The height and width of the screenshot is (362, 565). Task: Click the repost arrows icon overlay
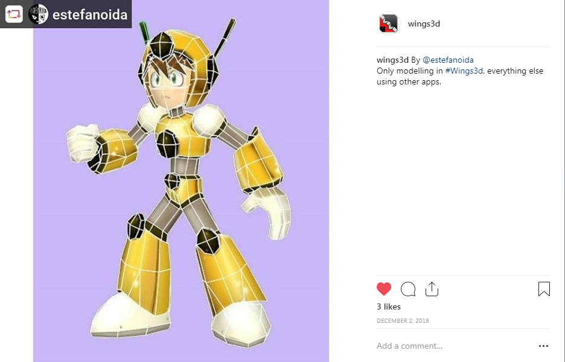(14, 14)
